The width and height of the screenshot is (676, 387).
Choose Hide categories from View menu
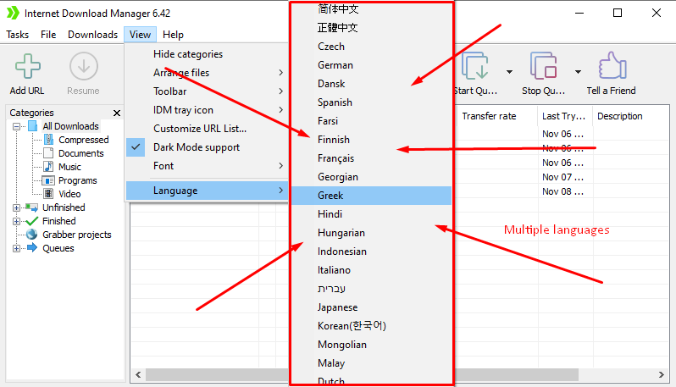coord(207,54)
